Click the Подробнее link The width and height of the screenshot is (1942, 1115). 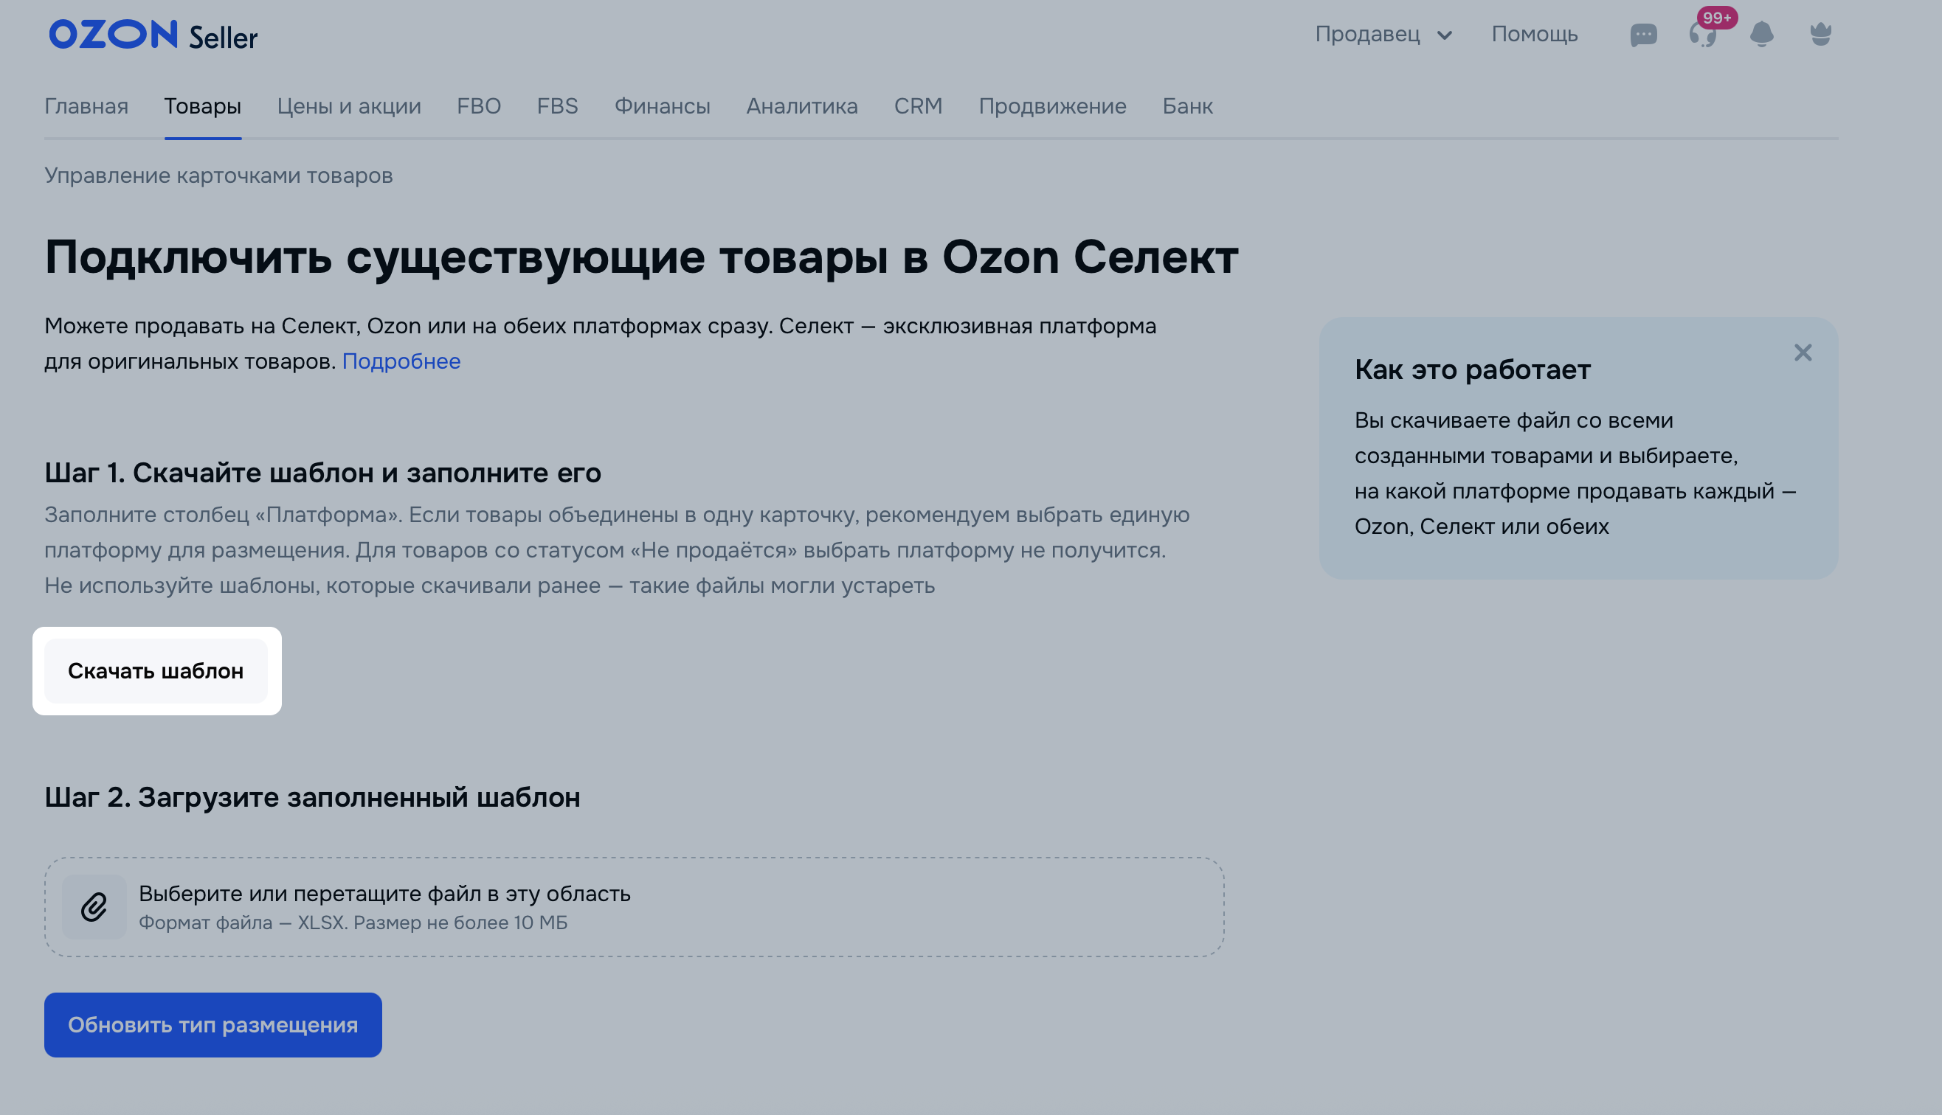[401, 361]
